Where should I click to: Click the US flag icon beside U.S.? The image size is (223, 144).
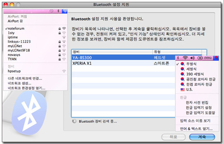(x=182, y=89)
